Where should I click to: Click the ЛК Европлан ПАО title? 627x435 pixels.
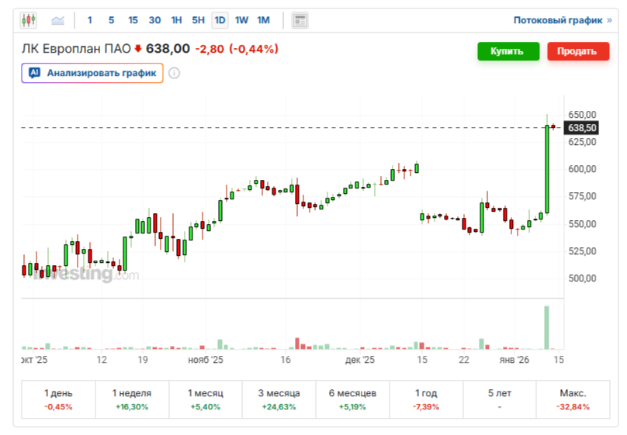tap(76, 49)
